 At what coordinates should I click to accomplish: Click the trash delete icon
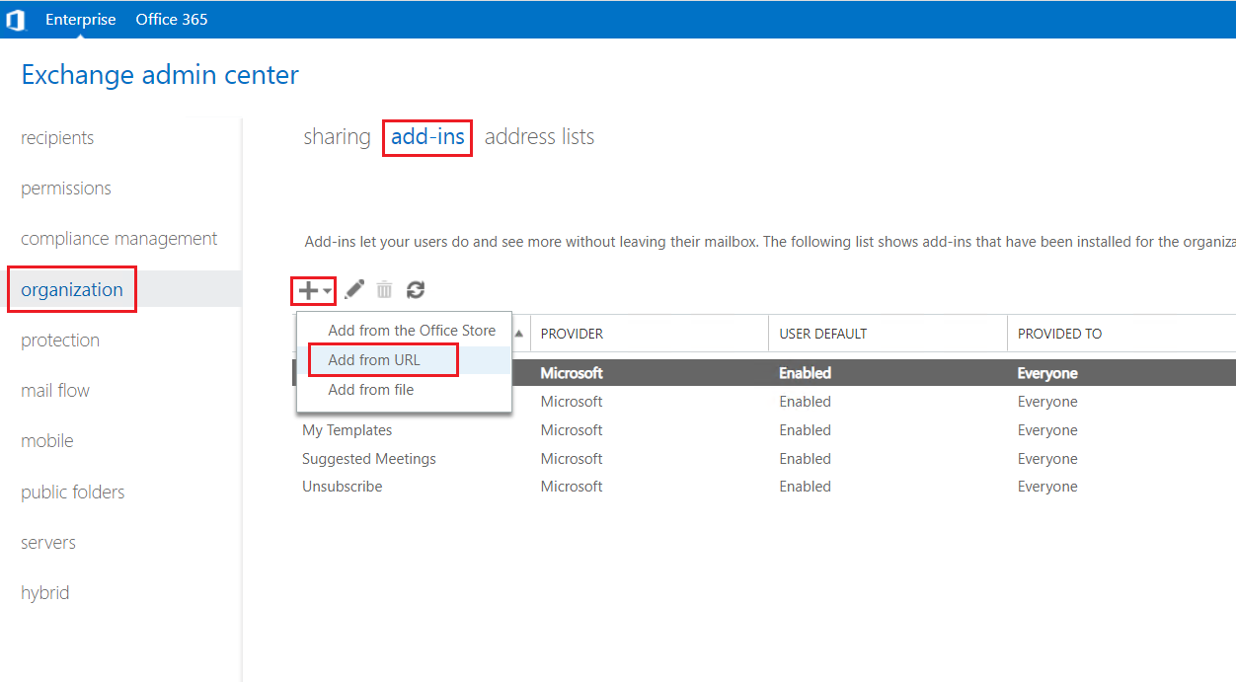tap(384, 290)
